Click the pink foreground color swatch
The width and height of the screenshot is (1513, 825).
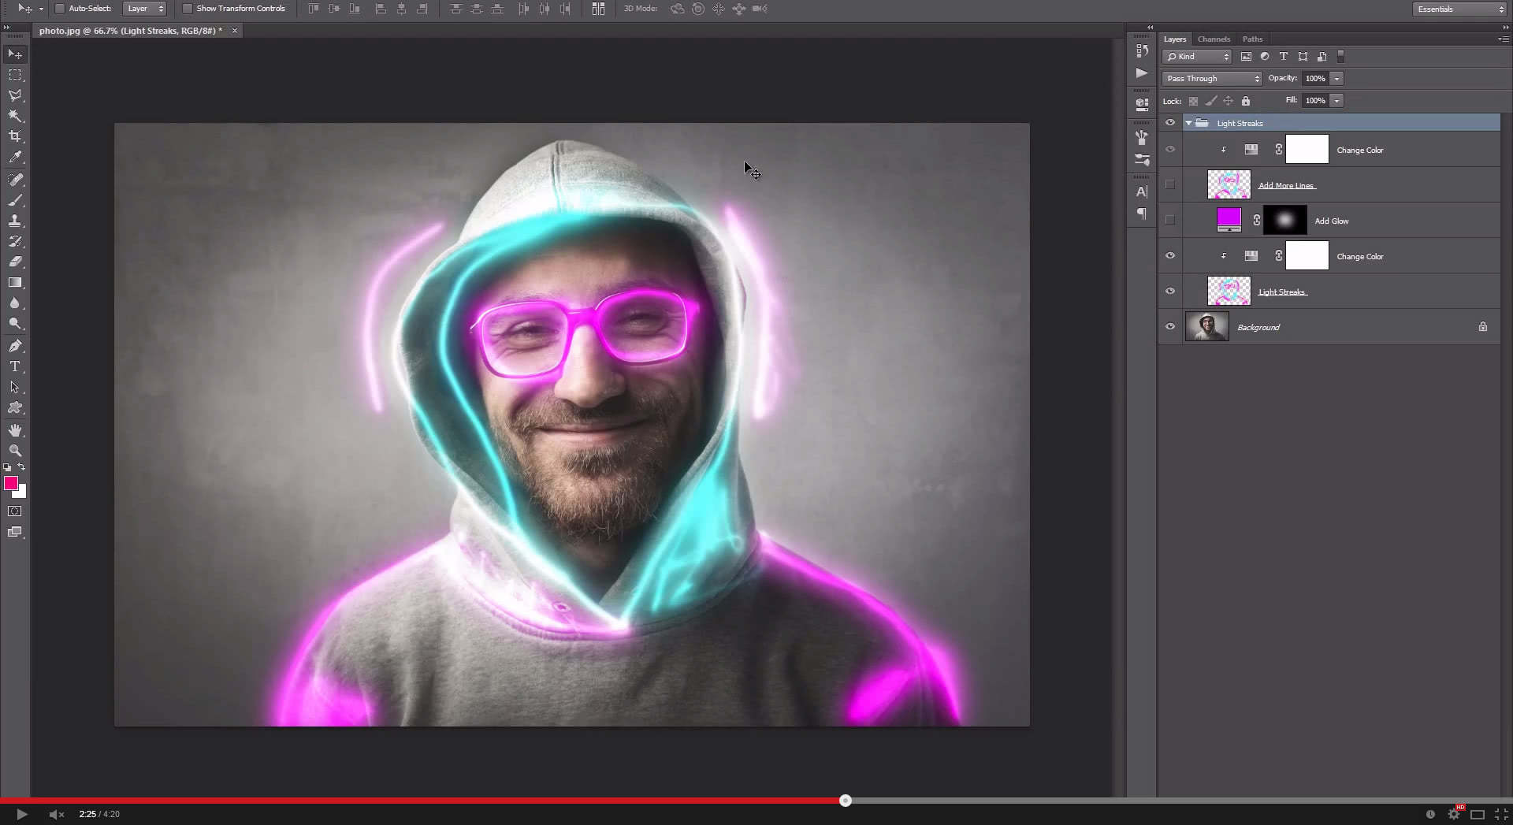click(x=10, y=484)
